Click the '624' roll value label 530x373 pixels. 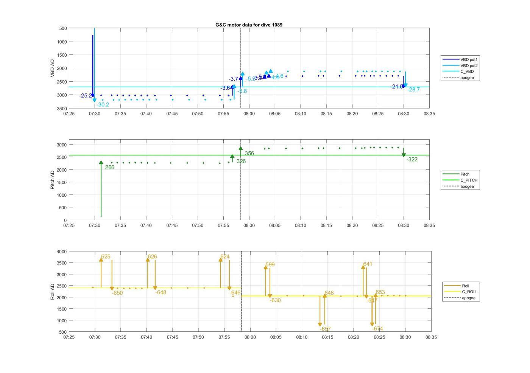click(225, 256)
